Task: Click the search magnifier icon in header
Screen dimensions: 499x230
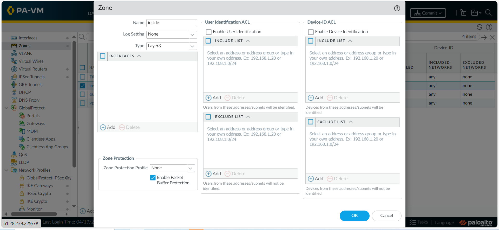Action: [488, 13]
